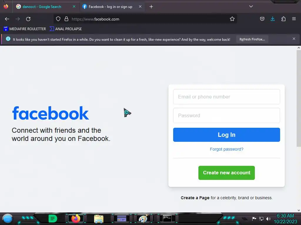The width and height of the screenshot is (301, 225).
Task: Click the Password field
Action: click(227, 115)
